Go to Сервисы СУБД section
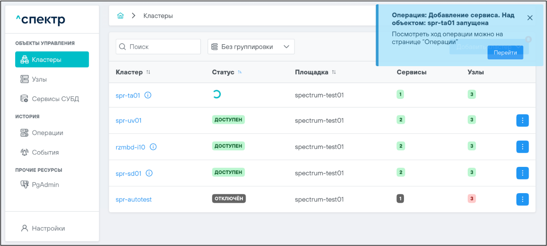 point(55,99)
